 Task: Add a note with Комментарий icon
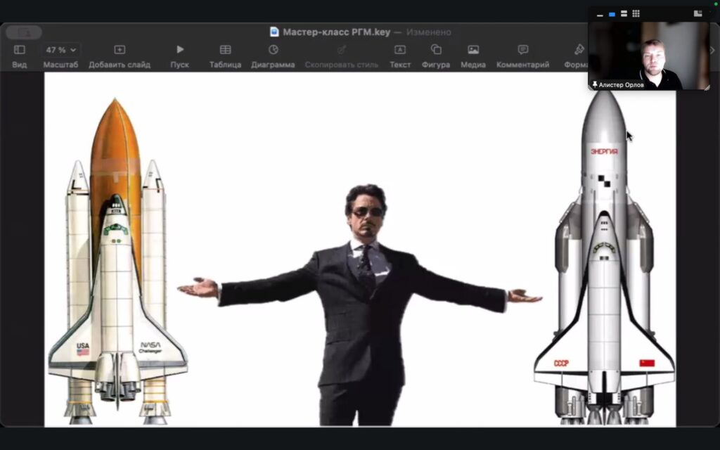click(522, 50)
